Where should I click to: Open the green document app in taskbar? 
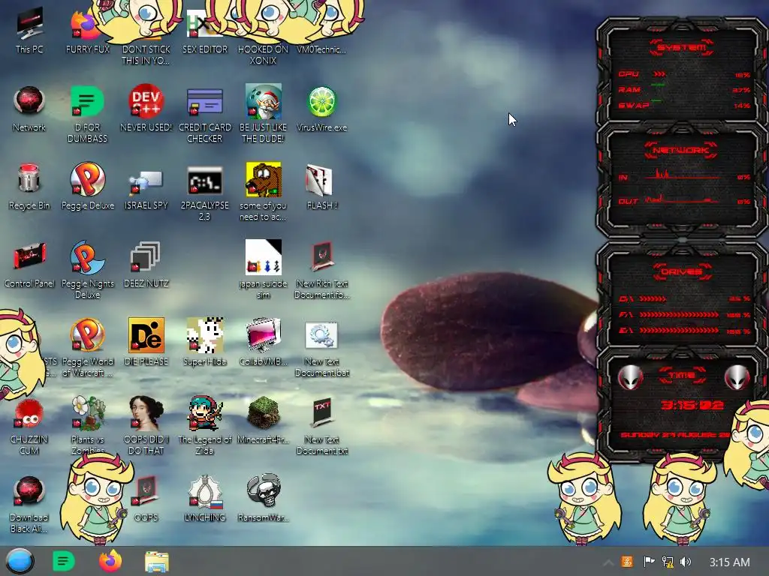tap(63, 561)
